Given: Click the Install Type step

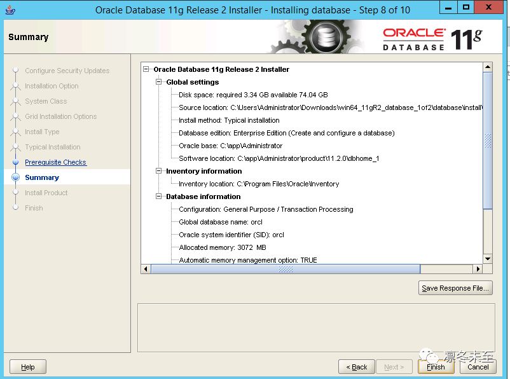Looking at the screenshot, I should pyautogui.click(x=42, y=132).
